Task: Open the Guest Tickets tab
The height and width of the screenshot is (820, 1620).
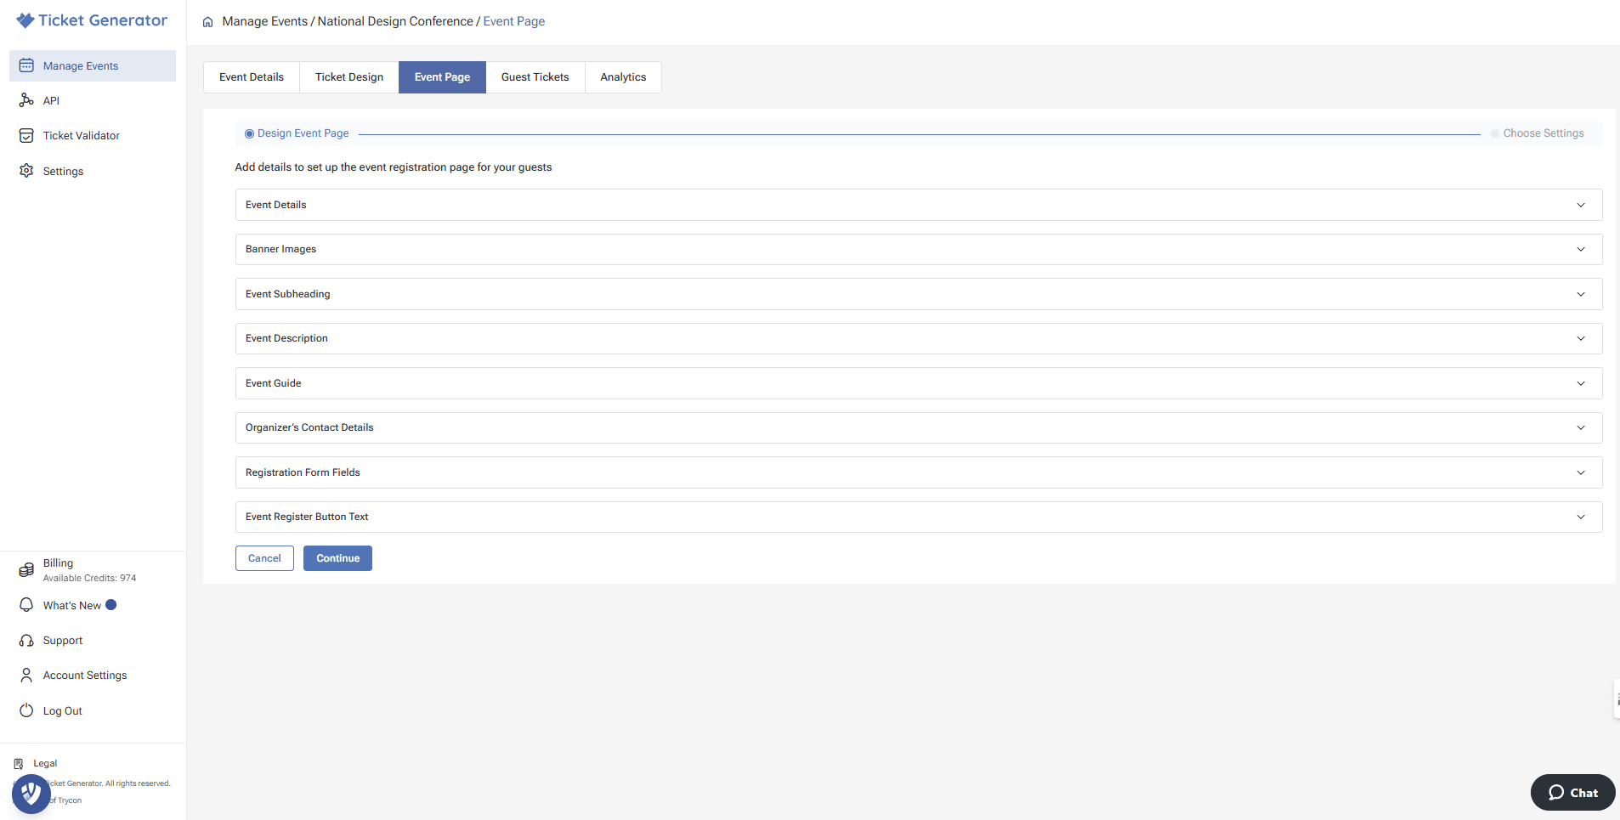Action: (535, 77)
